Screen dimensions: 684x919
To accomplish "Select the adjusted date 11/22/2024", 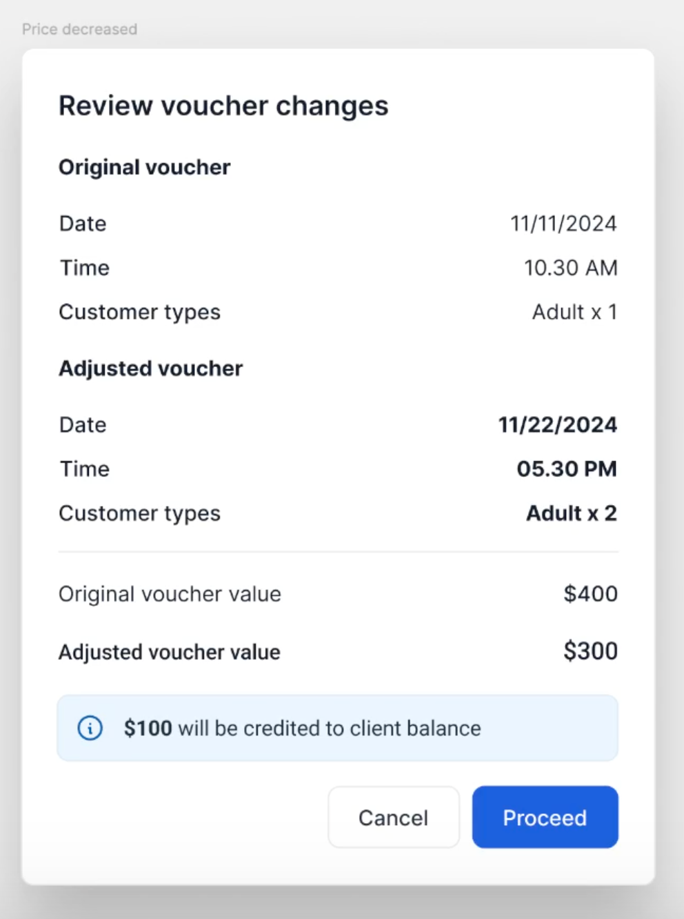I will pyautogui.click(x=557, y=425).
